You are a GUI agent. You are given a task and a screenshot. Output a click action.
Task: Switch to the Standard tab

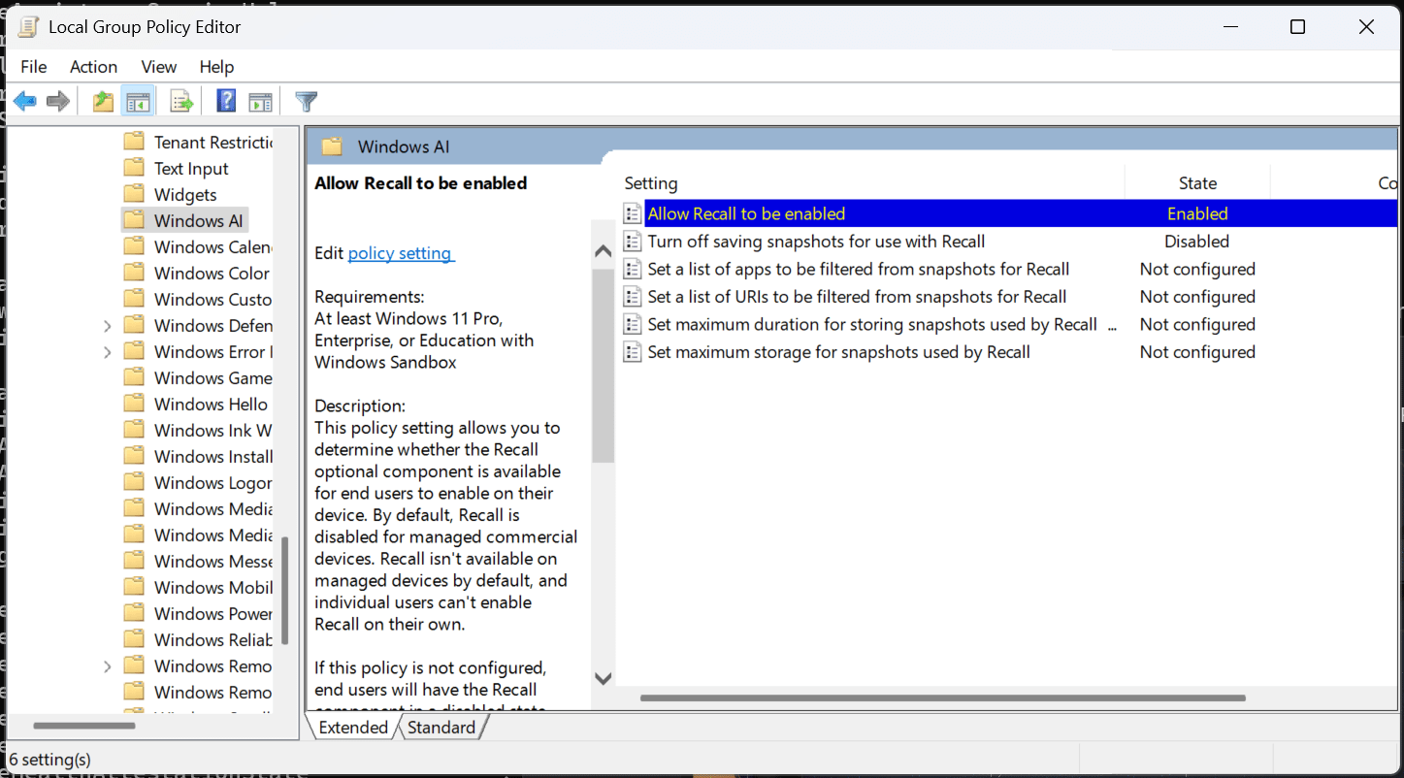[x=441, y=728]
